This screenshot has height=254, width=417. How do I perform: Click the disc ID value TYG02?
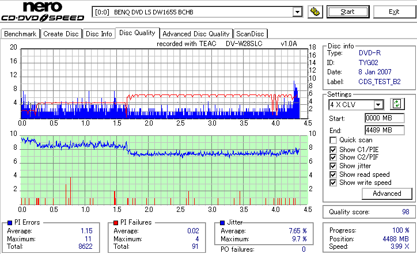click(369, 63)
